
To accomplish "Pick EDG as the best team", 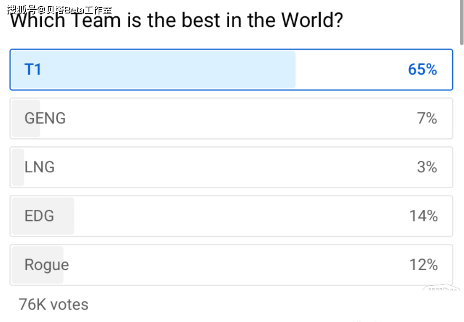I will tap(231, 216).
